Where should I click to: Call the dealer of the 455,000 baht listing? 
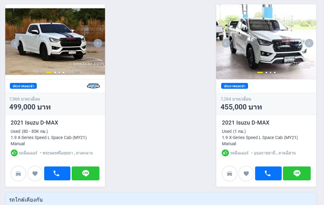coord(268,174)
